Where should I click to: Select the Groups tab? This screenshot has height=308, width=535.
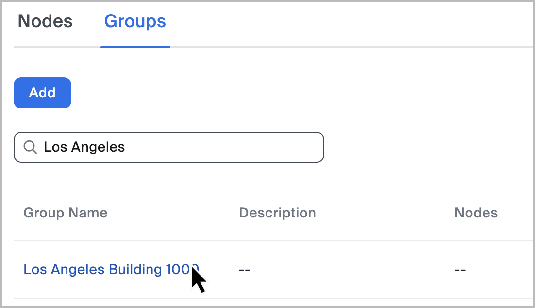[x=135, y=21]
